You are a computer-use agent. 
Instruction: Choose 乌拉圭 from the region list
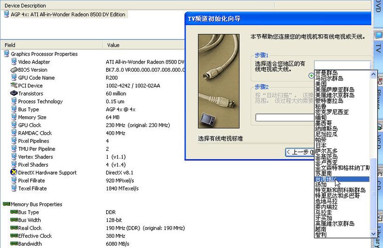[x=324, y=212]
